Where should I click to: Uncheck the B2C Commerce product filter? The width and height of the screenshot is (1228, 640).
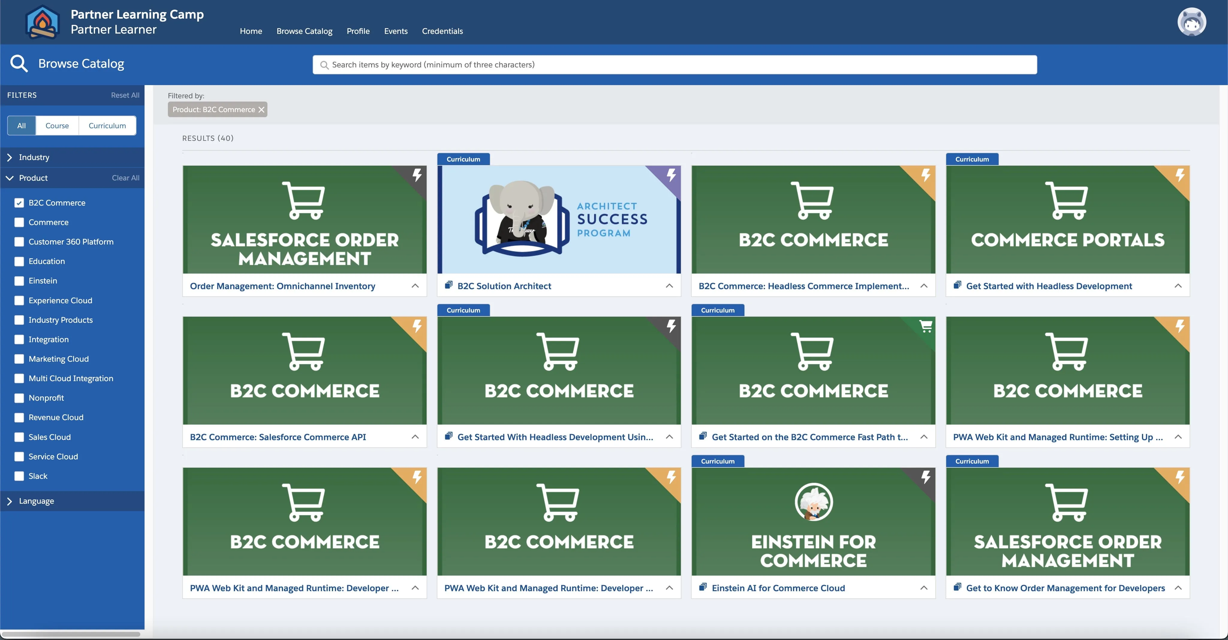pyautogui.click(x=19, y=203)
